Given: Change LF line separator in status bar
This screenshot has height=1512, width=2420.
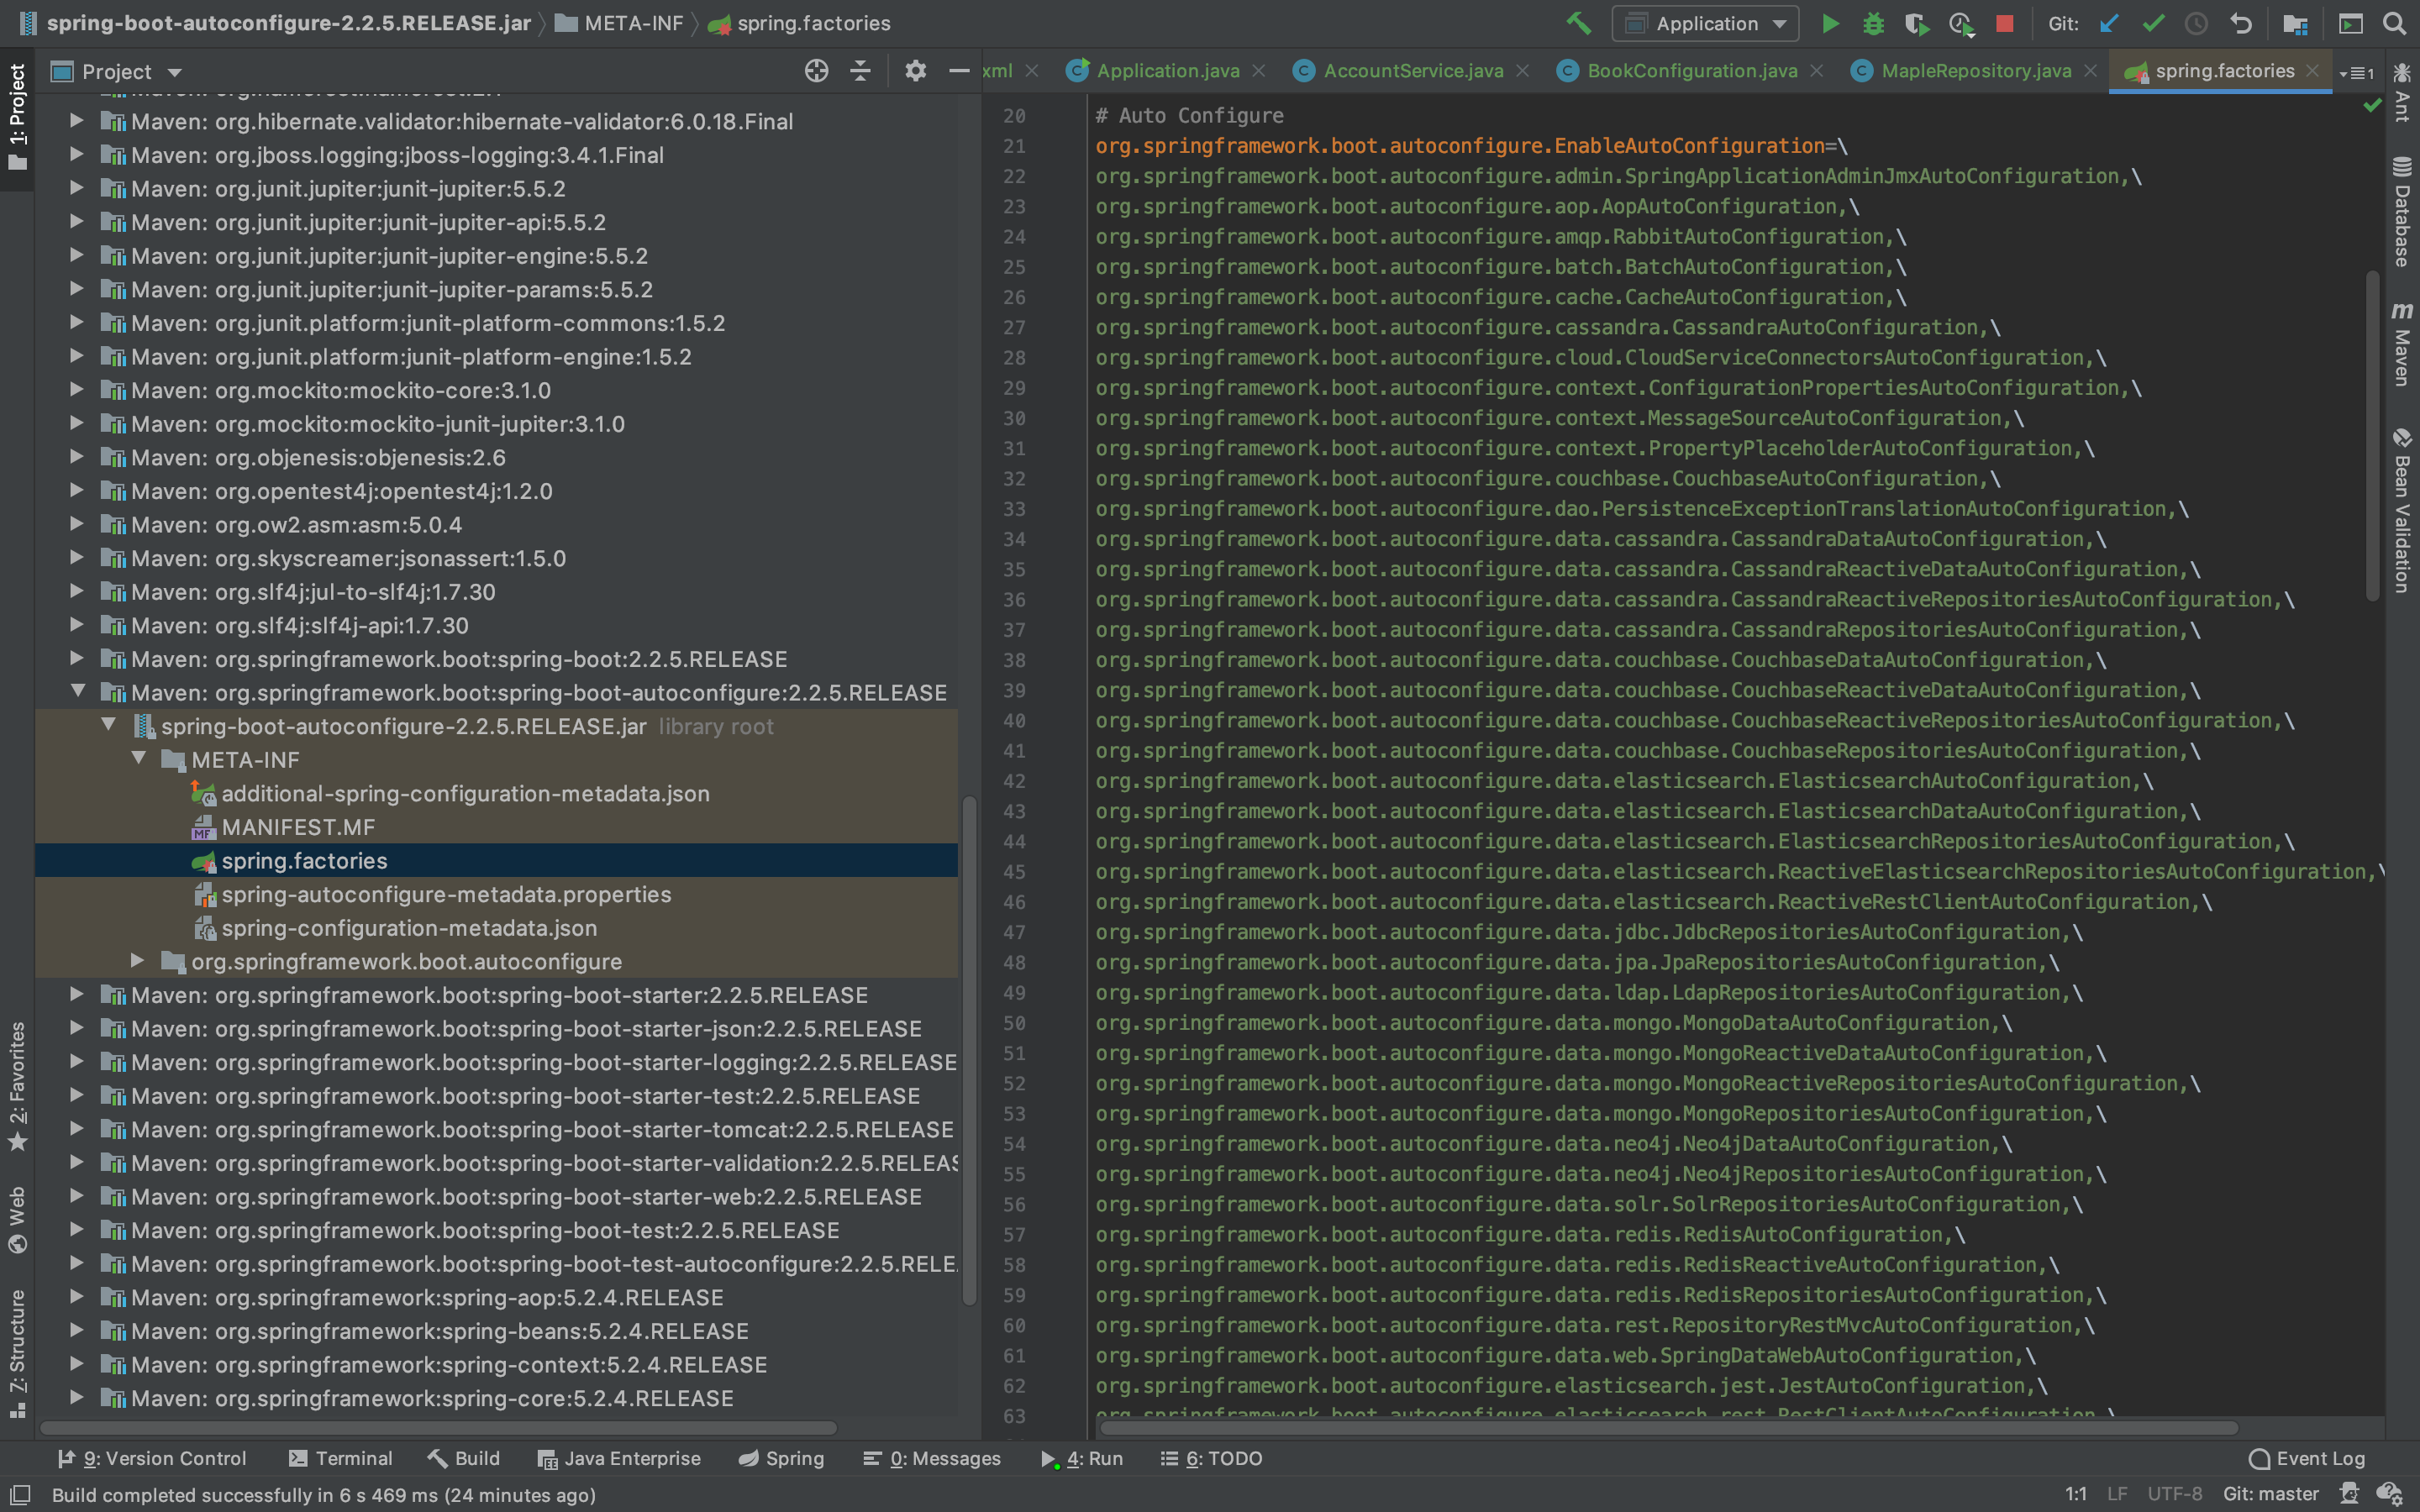Looking at the screenshot, I should [x=2117, y=1494].
